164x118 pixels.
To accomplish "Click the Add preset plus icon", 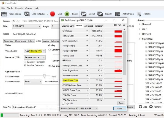I will coord(140,107).
